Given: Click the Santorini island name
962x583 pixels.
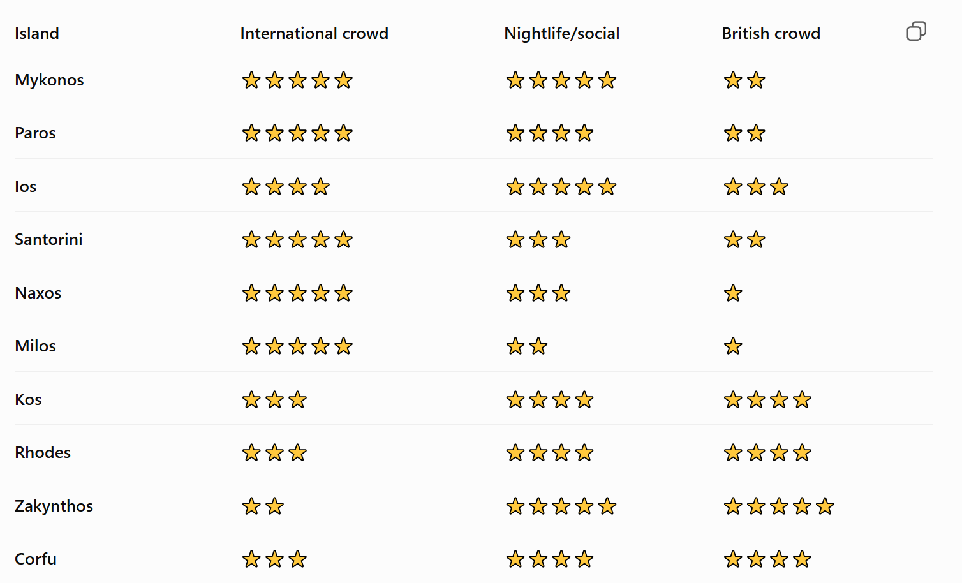Looking at the screenshot, I should tap(48, 240).
